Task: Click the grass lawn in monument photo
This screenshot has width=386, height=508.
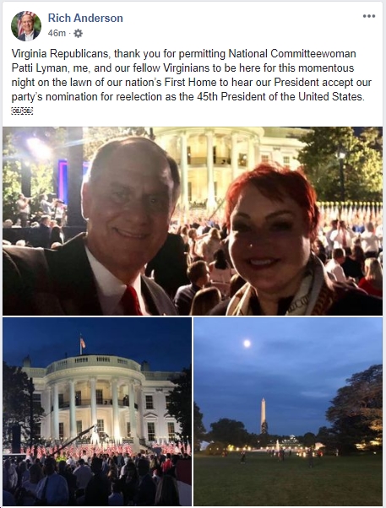Action: (288, 479)
